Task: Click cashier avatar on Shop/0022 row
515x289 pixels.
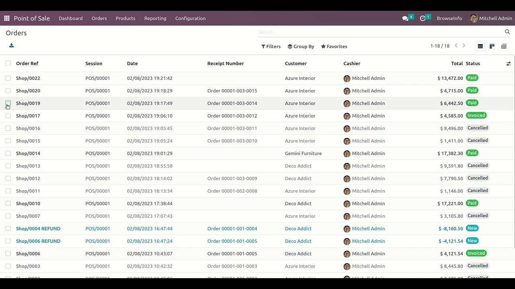Action: [347, 78]
